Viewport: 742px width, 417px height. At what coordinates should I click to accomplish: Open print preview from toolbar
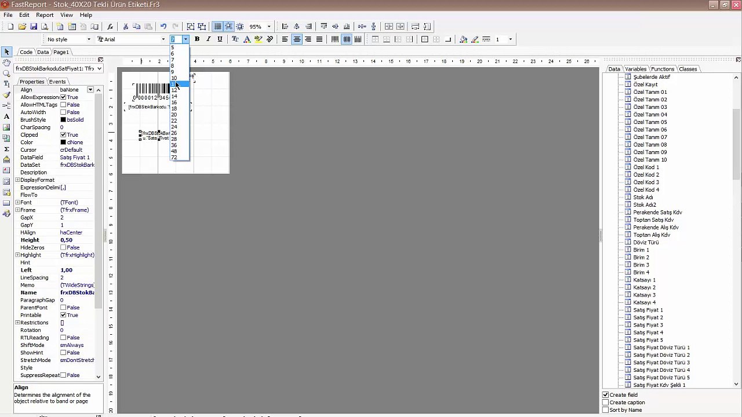pyautogui.click(x=44, y=27)
